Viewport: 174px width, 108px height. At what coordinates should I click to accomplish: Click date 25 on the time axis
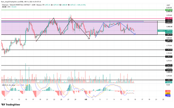click(61, 99)
